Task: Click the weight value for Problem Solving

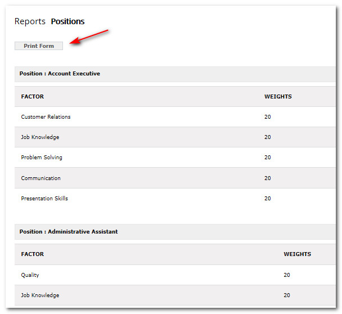Action: (x=268, y=158)
